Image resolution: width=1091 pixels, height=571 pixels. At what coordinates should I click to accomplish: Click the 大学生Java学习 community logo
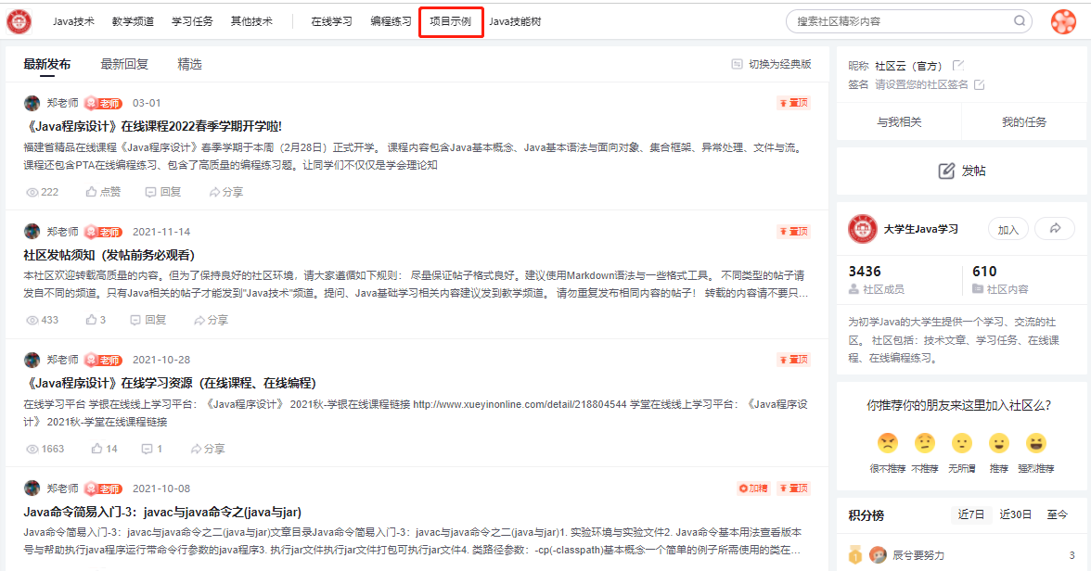(x=863, y=230)
